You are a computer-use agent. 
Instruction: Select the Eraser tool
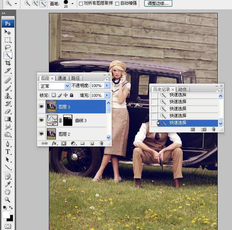coord(8,111)
